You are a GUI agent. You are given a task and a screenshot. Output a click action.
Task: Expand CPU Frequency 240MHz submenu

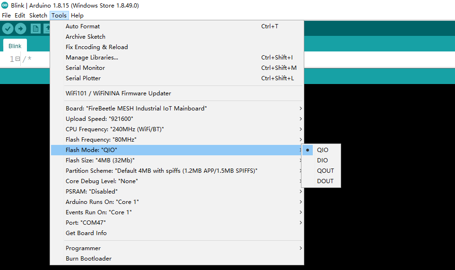point(177,129)
